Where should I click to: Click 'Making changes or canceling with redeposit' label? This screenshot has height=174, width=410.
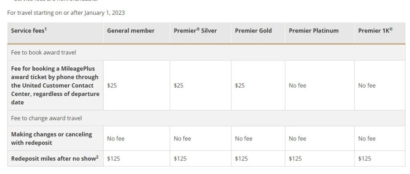52,138
